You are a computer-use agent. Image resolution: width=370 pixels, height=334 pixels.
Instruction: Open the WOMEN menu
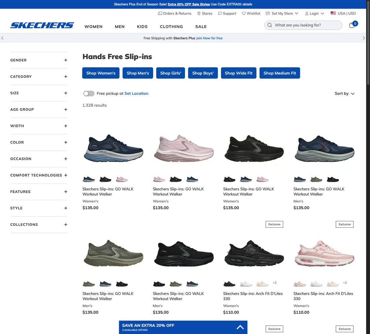pyautogui.click(x=94, y=27)
